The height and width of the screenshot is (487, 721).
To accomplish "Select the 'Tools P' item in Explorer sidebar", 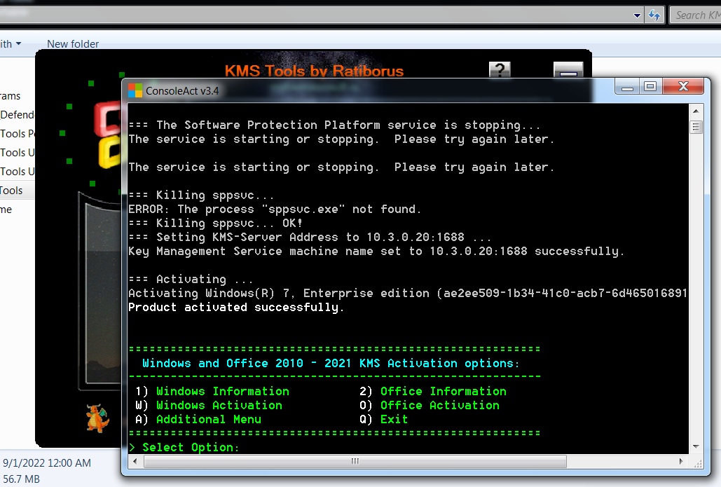I will [17, 134].
